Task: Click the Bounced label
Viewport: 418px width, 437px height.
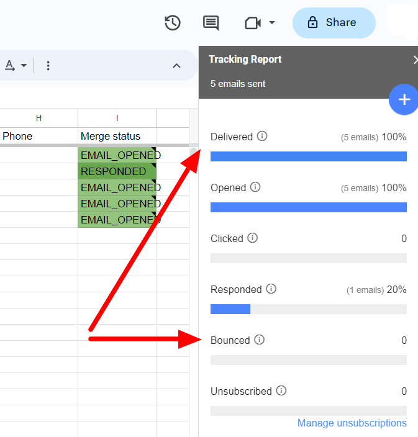Action: coord(230,340)
